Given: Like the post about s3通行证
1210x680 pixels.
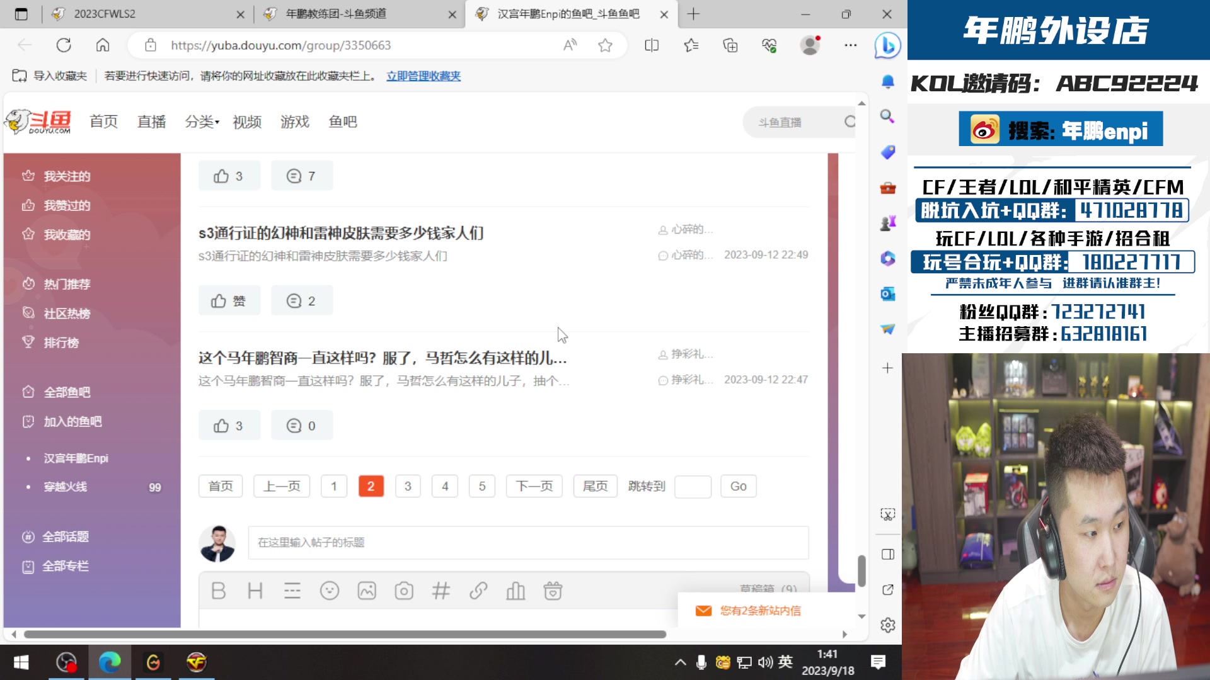Looking at the screenshot, I should [229, 301].
